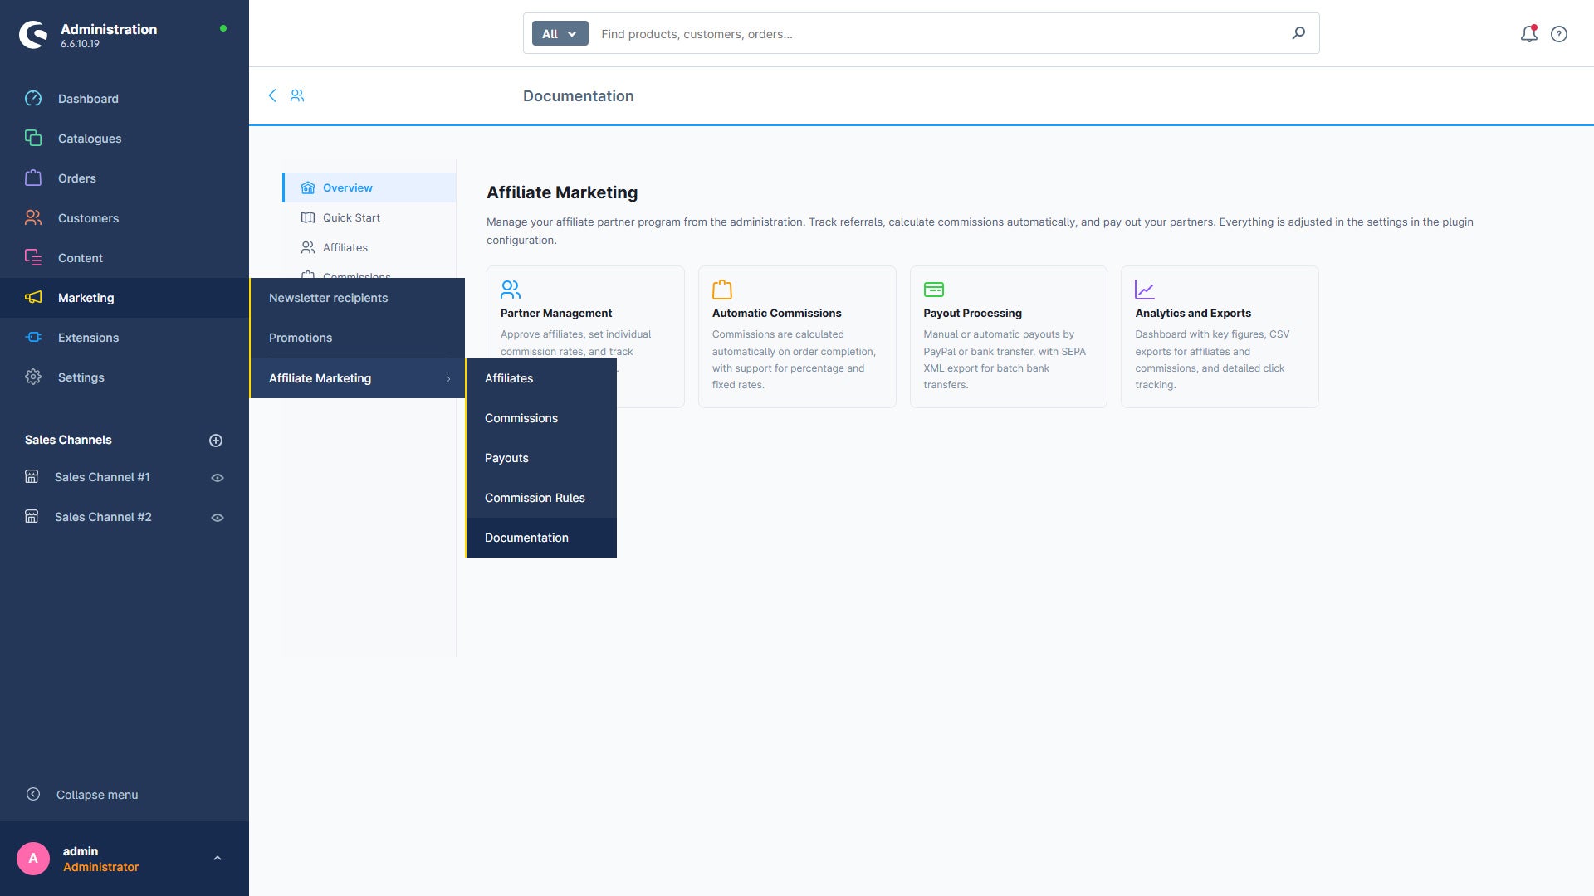The image size is (1594, 896).
Task: Select Affiliates in the flyout submenu
Action: 541,378
